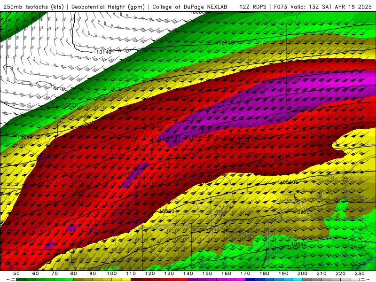376x282 pixels.
Task: Click the 210 value on the color scale
Action: pos(321,274)
